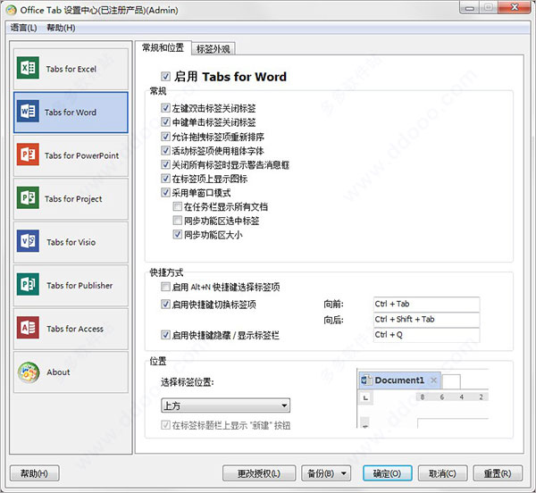Viewport: 536px width, 493px height.
Task: Open the 帮助(H) menu in menu bar
Action: pos(61,28)
